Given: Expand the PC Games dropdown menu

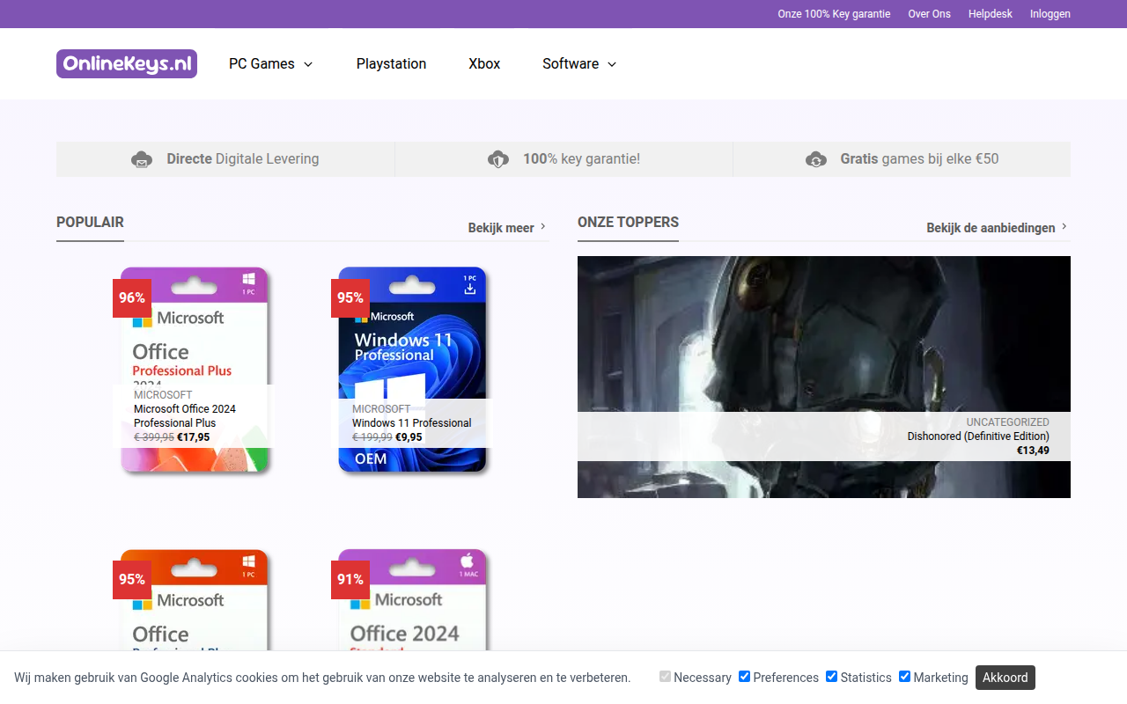Looking at the screenshot, I should coord(271,63).
